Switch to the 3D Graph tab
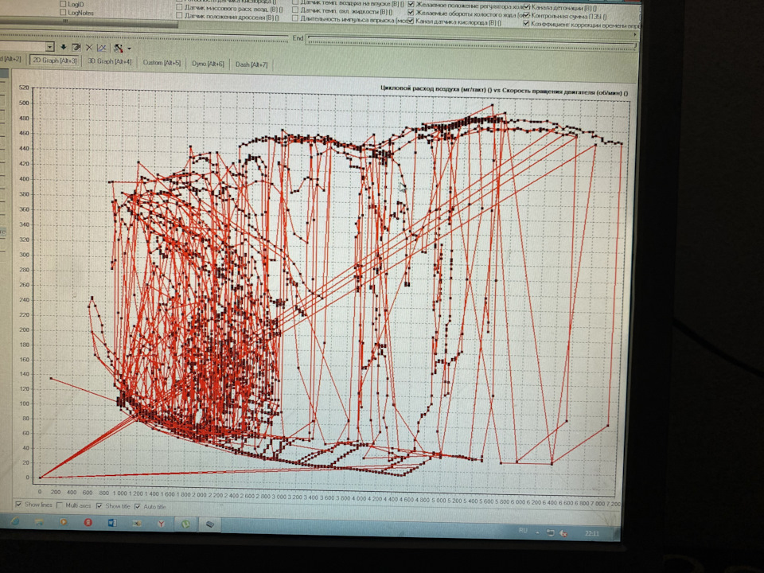The height and width of the screenshot is (573, 764). point(110,61)
